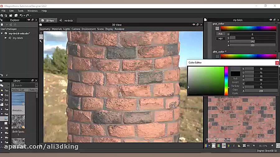Toggle the color channels icon in 2D view toolbar
This screenshot has width=280, height=157.
pyautogui.click(x=219, y=146)
